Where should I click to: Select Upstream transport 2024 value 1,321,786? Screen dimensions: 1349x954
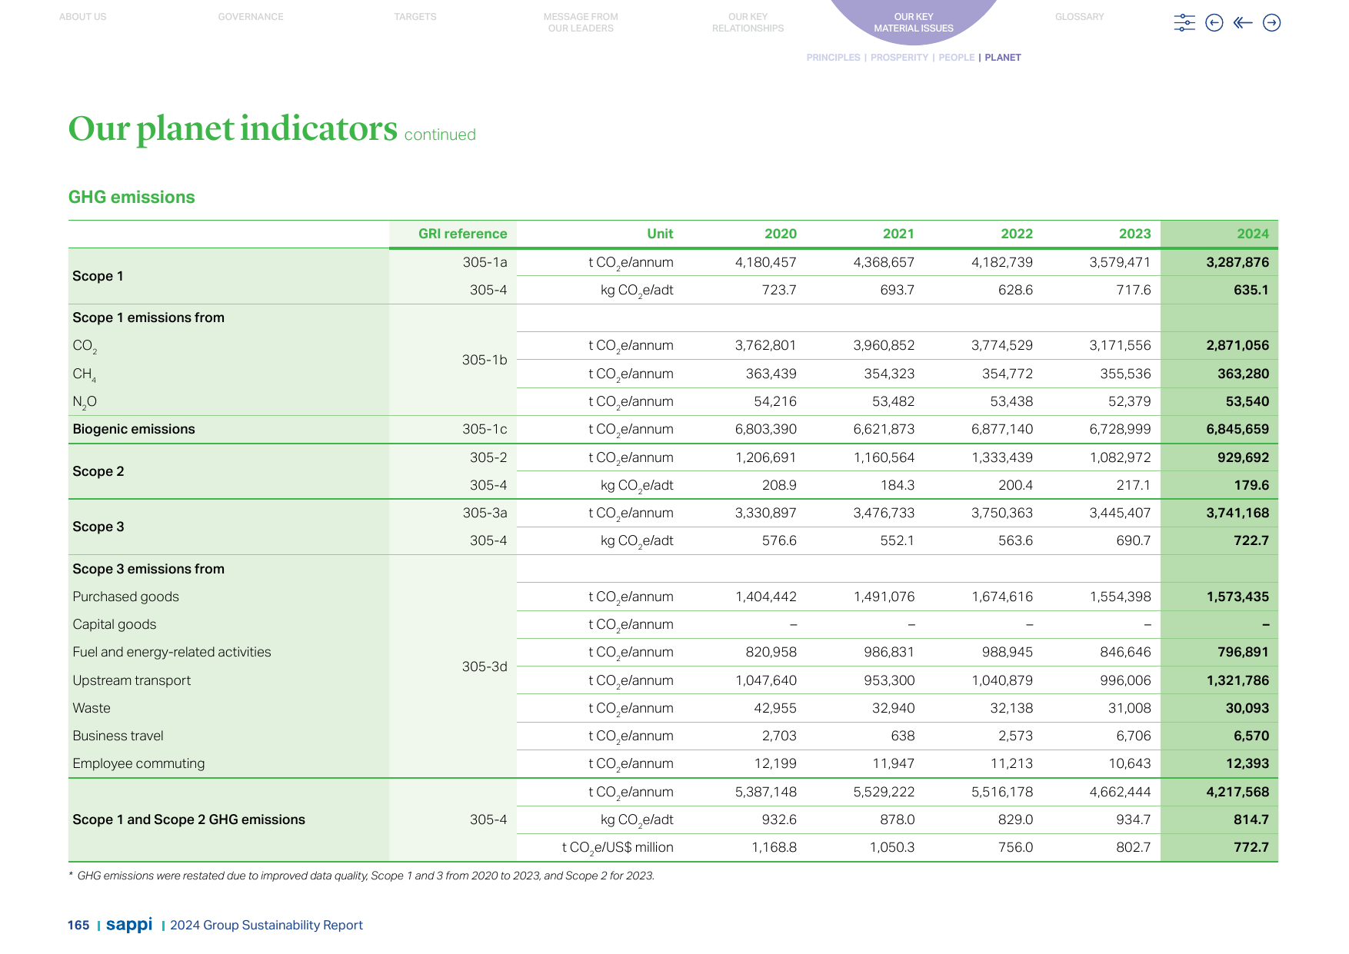(1237, 680)
